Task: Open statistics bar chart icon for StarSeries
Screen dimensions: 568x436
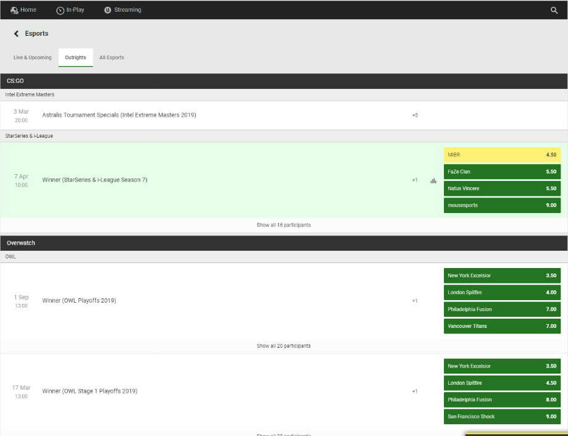Action: click(433, 180)
